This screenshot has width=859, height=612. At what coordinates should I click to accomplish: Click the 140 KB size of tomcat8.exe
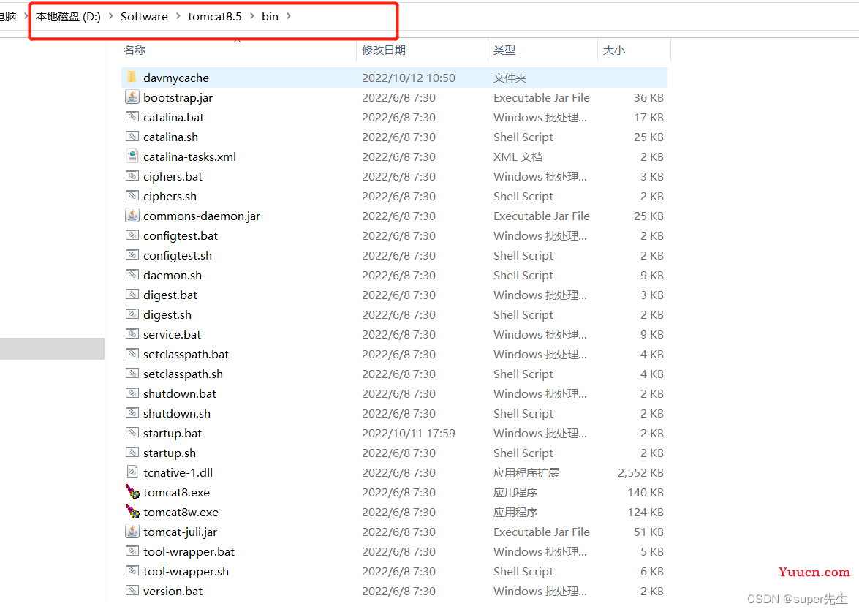[x=646, y=492]
